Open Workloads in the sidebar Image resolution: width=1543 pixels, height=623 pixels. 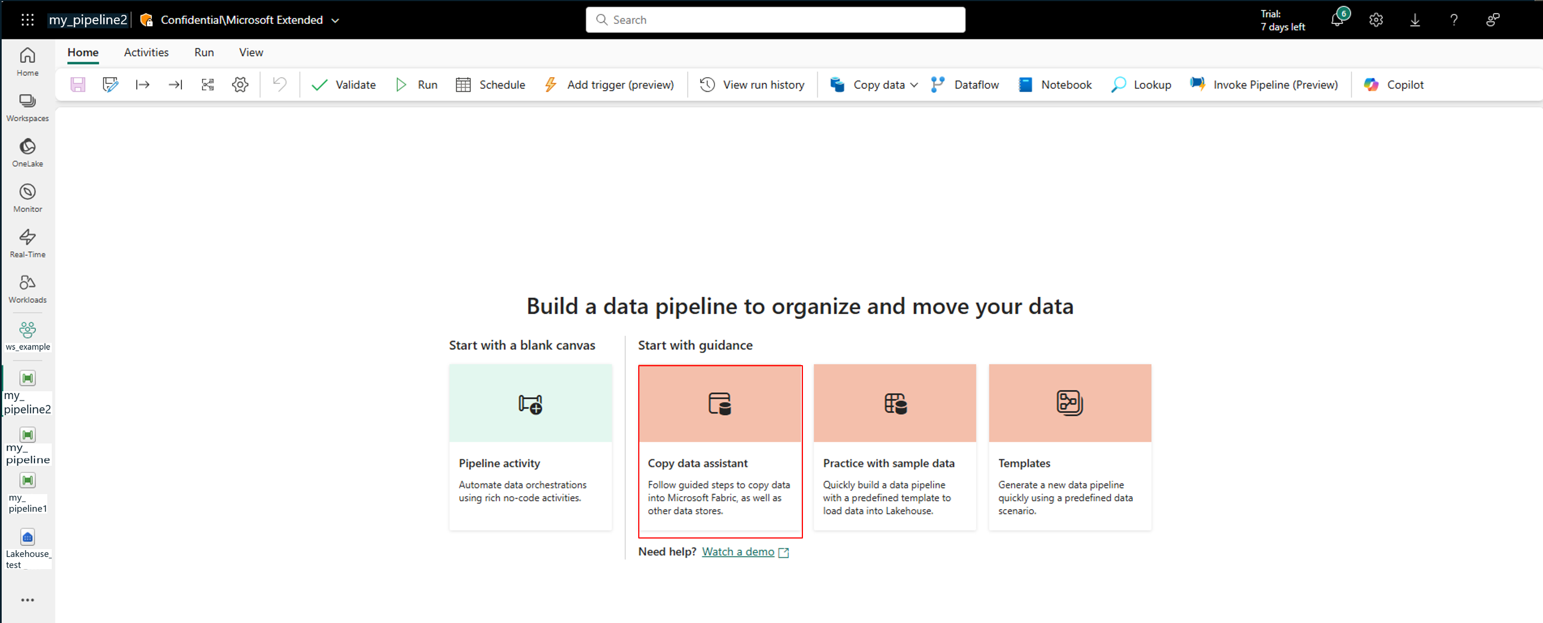pyautogui.click(x=28, y=288)
